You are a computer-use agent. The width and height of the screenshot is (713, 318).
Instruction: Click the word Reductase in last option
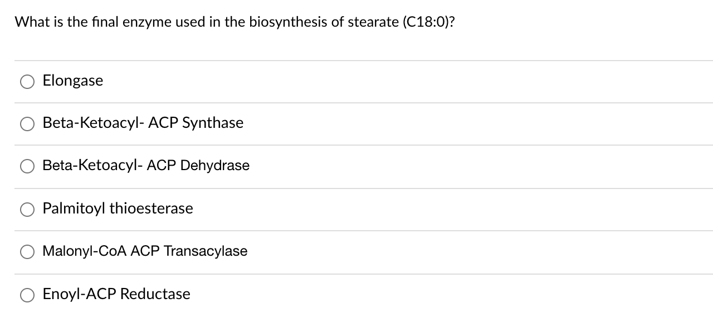[x=155, y=294]
